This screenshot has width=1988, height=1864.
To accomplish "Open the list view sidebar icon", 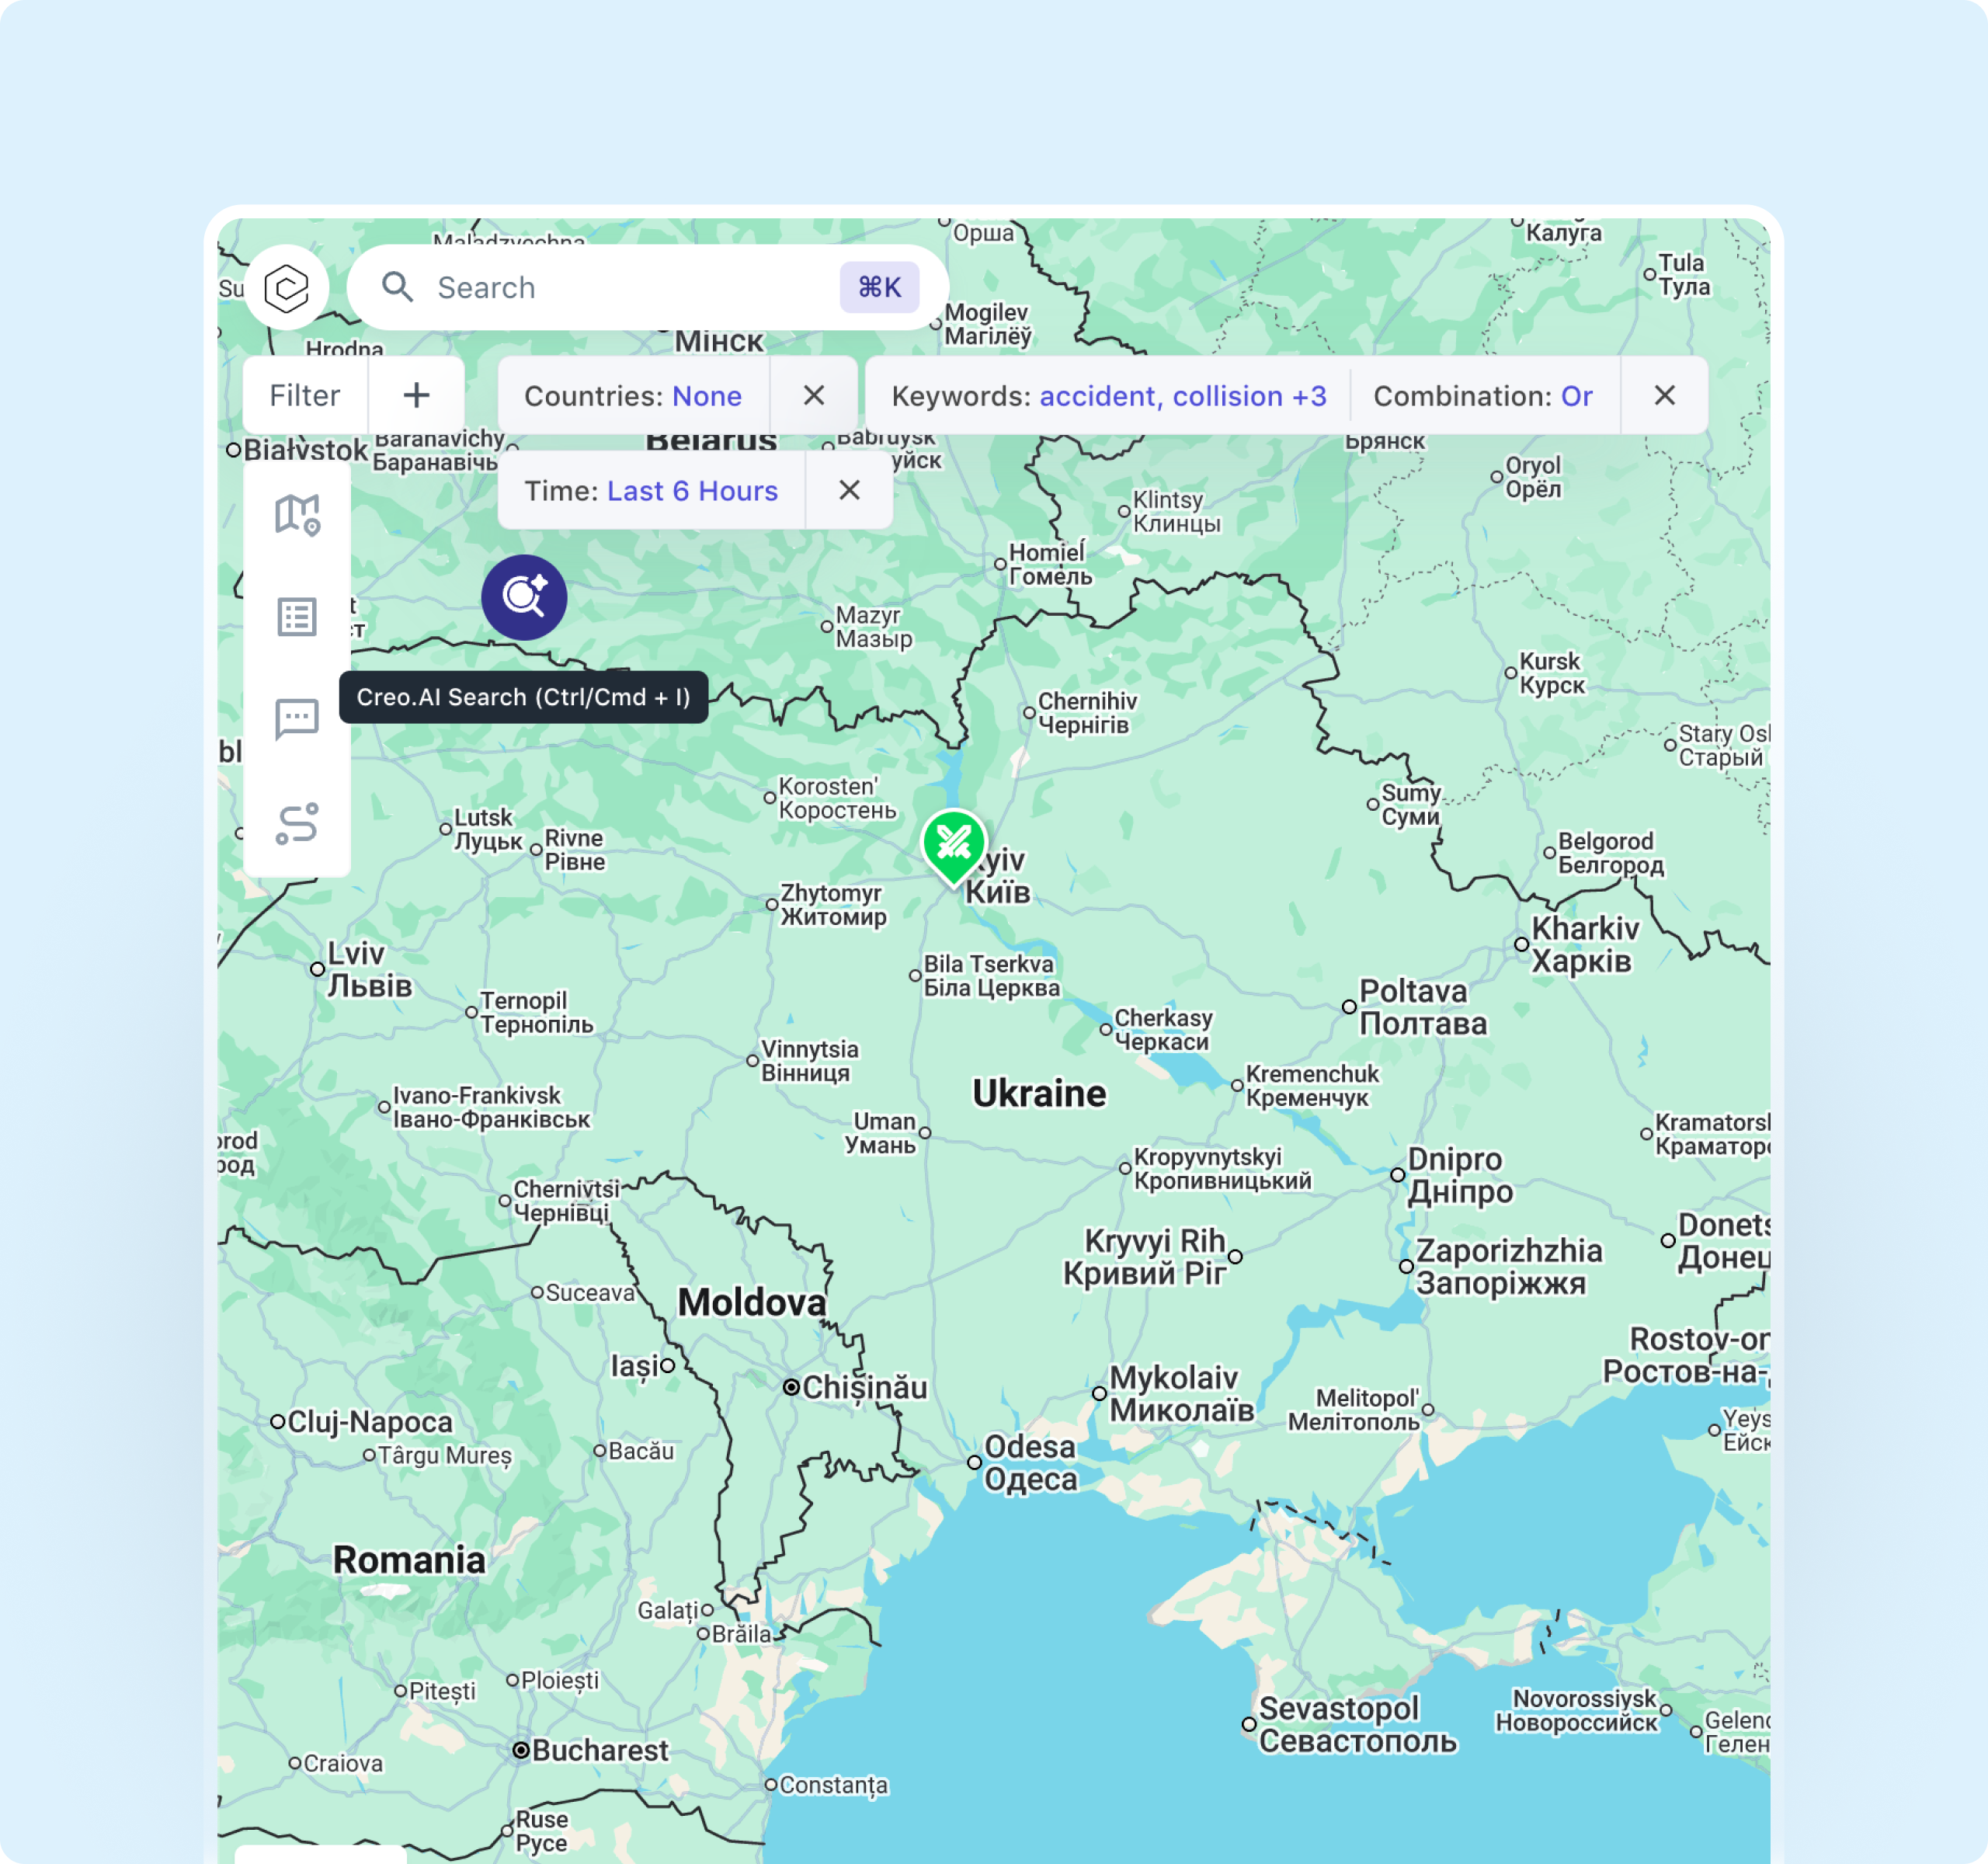I will point(297,617).
